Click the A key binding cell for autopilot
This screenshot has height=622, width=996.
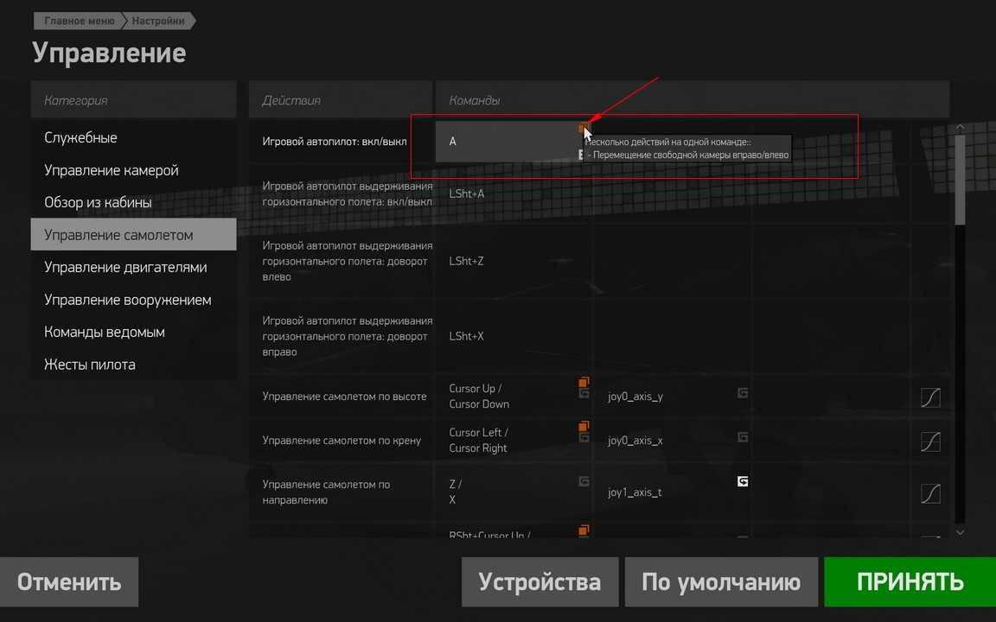pos(514,142)
